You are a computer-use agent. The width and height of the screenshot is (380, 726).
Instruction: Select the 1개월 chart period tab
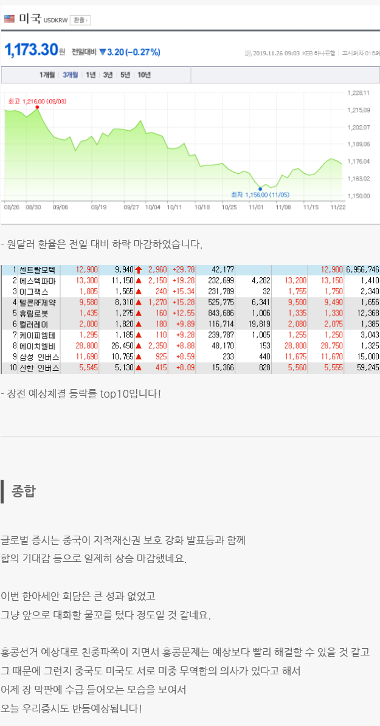(47, 75)
